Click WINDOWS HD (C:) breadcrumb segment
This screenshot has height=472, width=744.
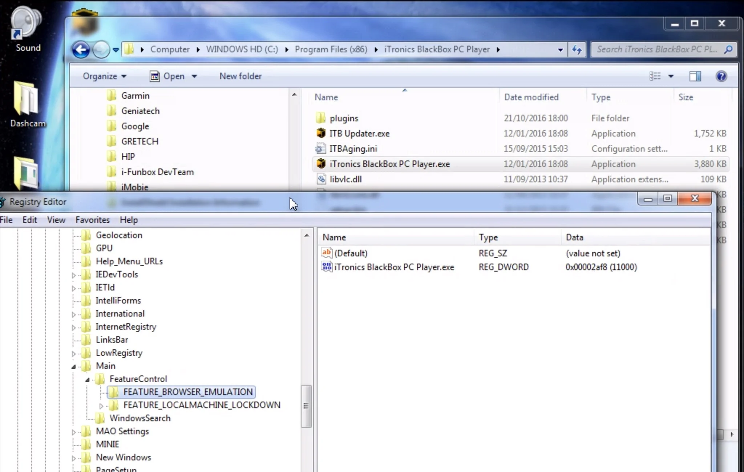tap(242, 49)
